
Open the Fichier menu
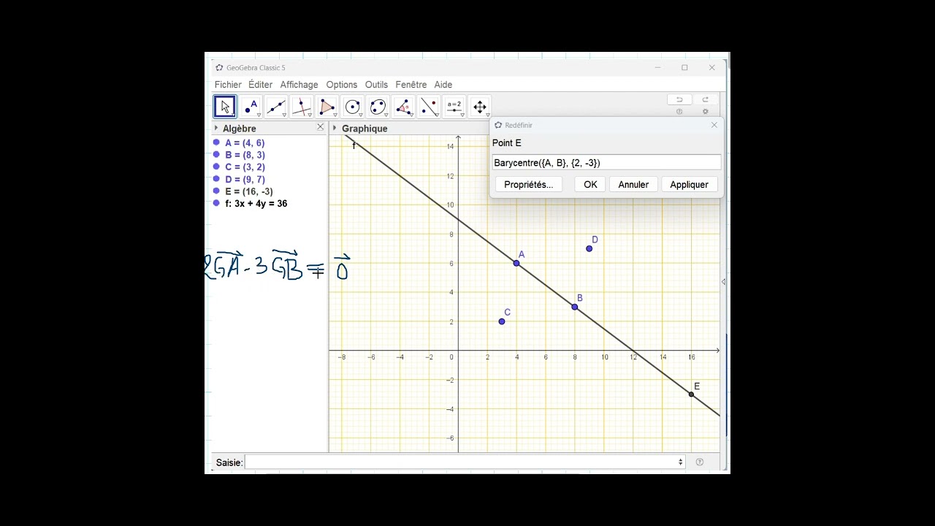pyautogui.click(x=228, y=85)
